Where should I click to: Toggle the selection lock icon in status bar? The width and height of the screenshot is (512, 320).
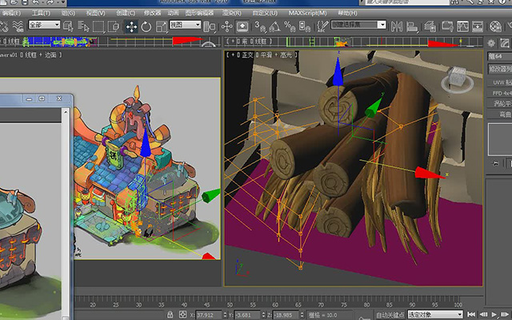pos(170,314)
